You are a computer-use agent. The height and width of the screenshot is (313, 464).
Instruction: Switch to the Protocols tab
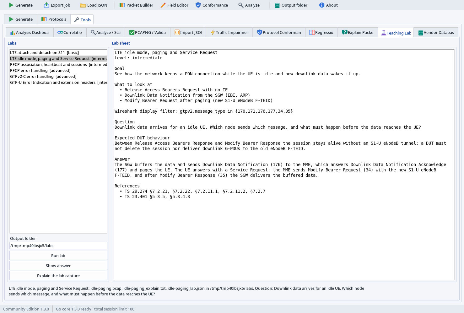pos(54,19)
